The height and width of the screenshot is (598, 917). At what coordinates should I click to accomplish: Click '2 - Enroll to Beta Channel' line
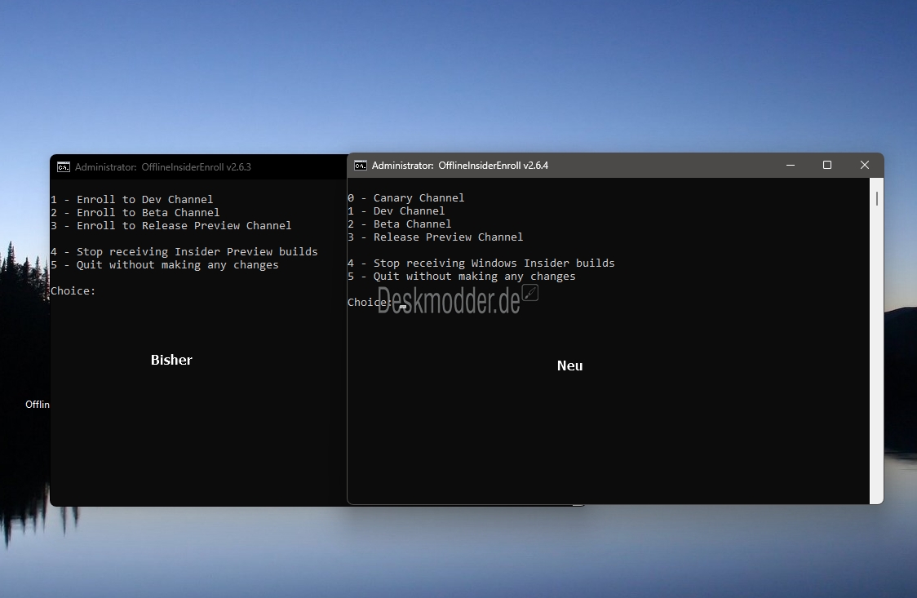135,212
